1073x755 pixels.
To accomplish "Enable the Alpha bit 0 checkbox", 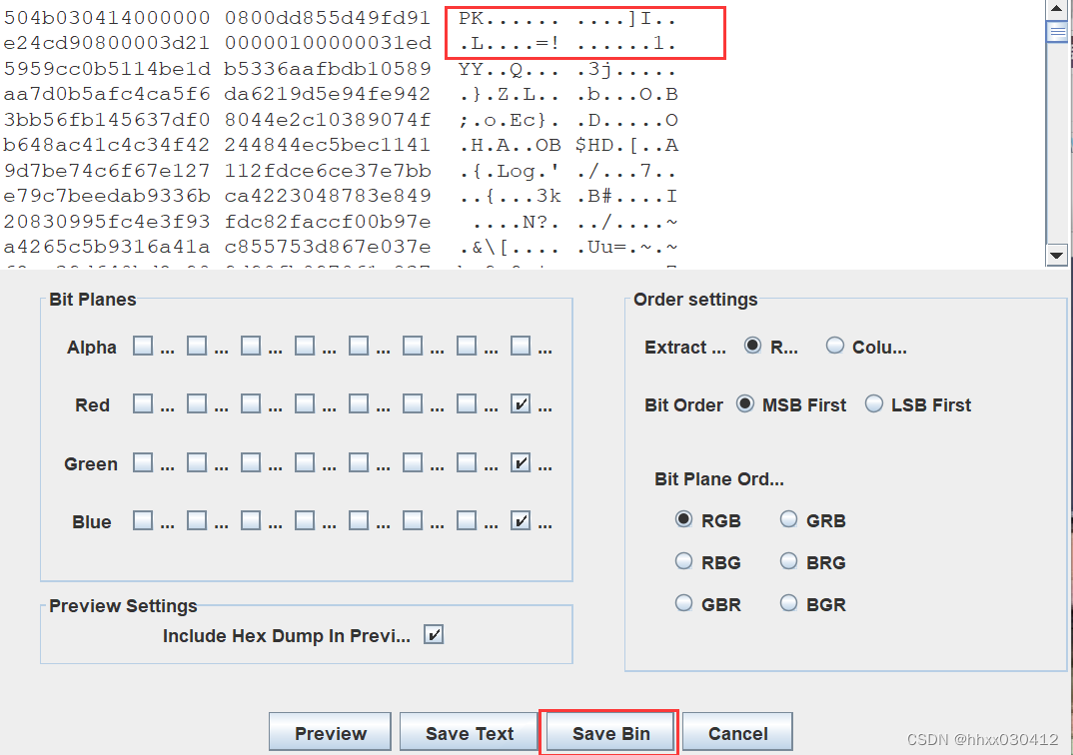I will tap(521, 346).
